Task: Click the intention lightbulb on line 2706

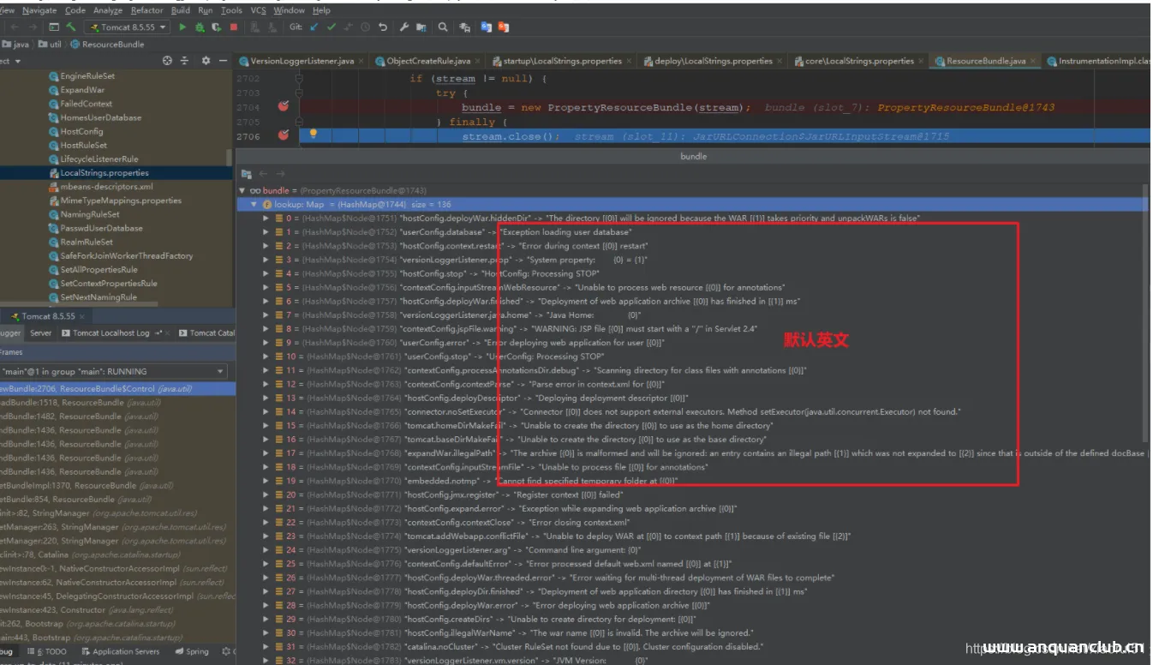Action: (x=314, y=135)
